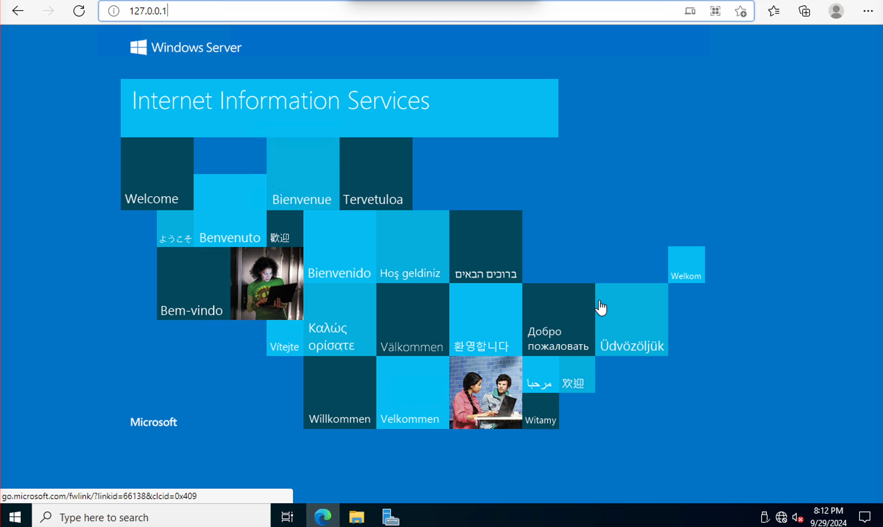883x527 pixels.
Task: Click the site information icon
Action: (x=114, y=11)
